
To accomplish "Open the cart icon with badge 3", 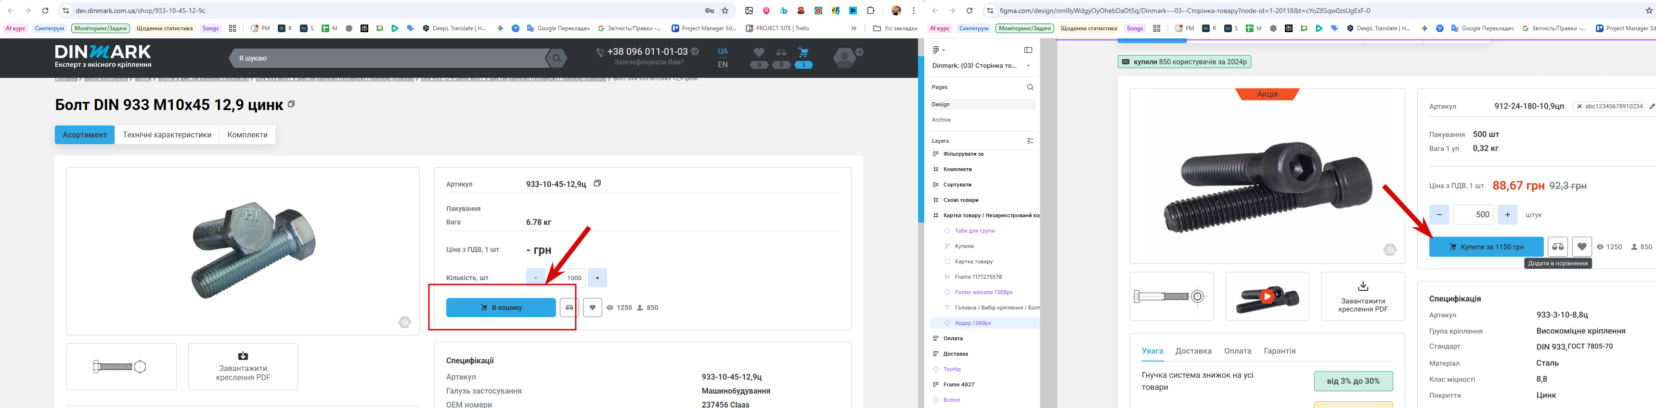I will point(803,53).
